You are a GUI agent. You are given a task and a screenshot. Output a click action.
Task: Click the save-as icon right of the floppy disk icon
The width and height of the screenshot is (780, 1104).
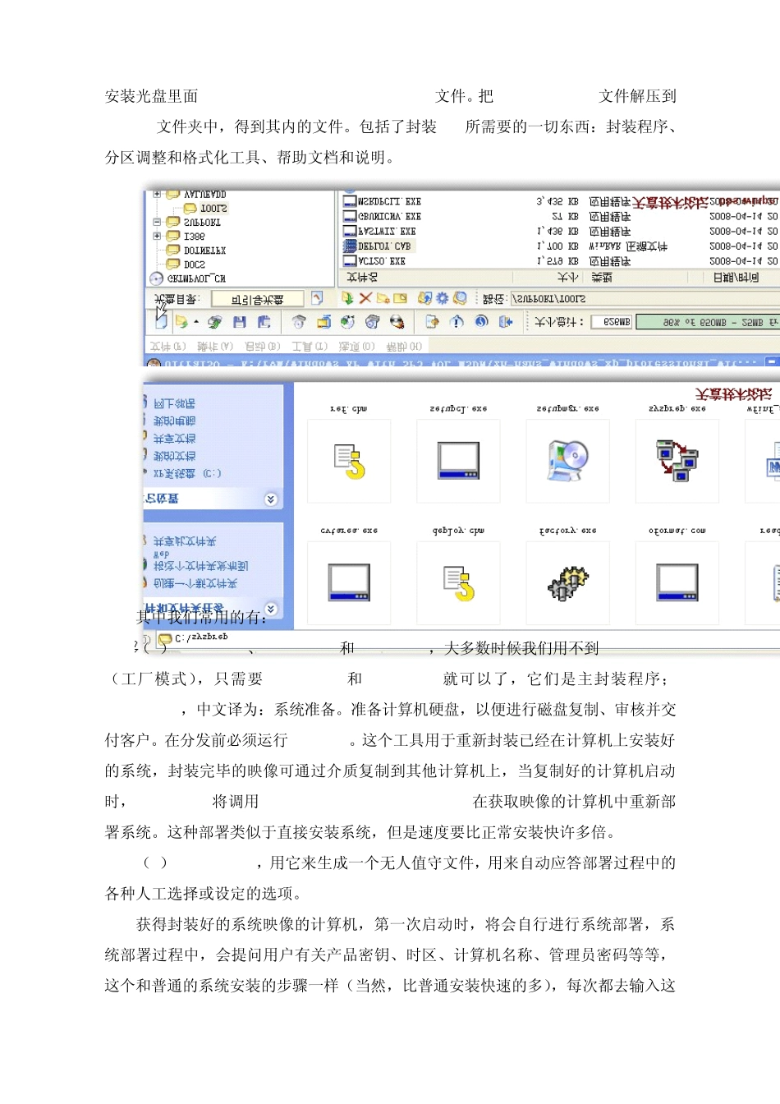coord(264,322)
